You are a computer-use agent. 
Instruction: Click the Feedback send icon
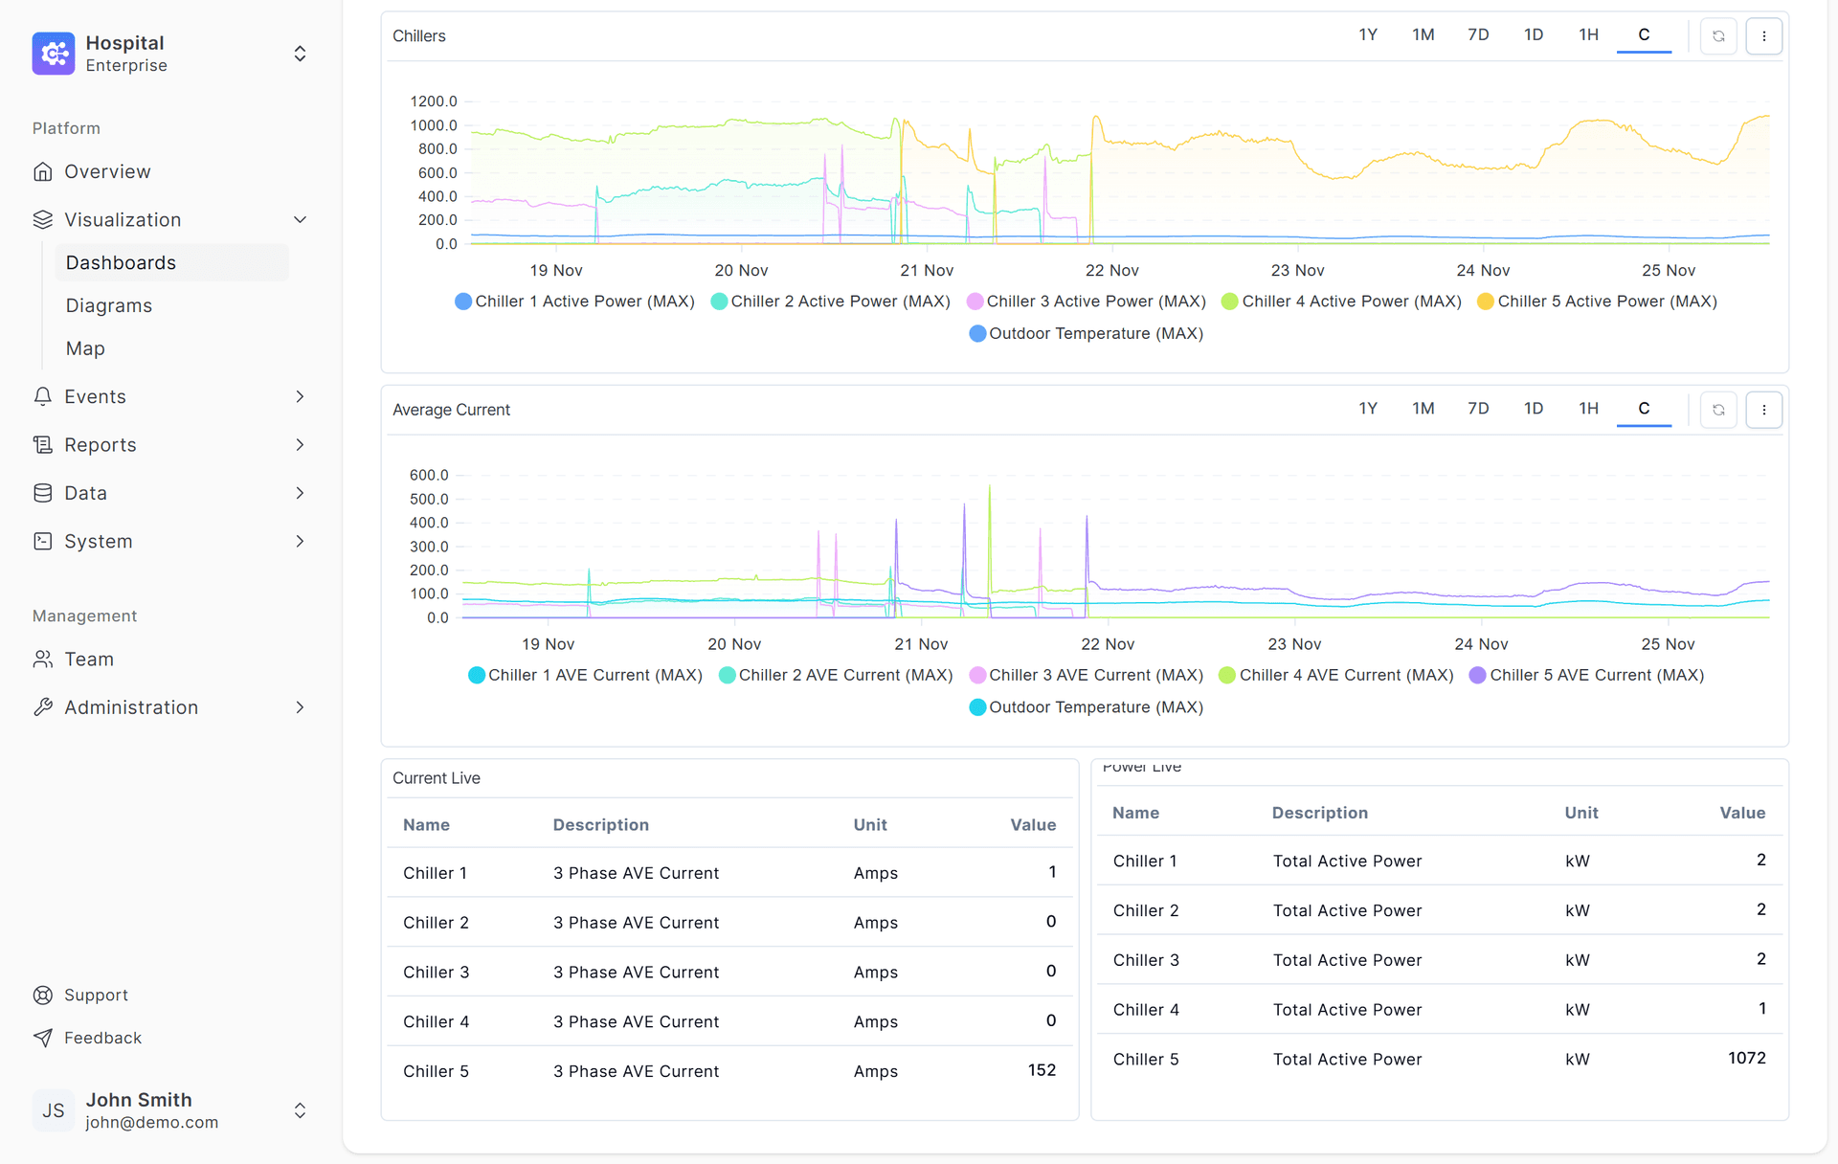43,1038
